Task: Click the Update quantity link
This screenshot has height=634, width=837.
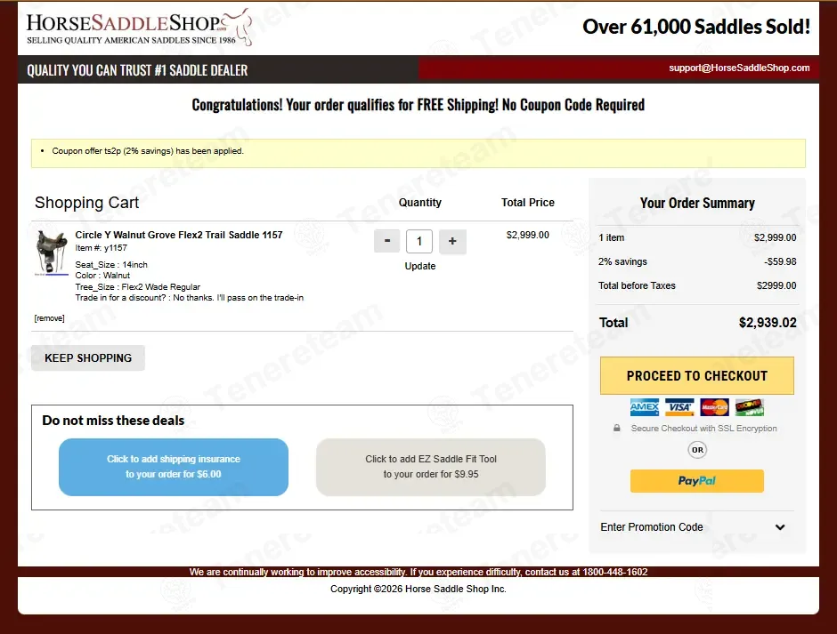Action: (x=420, y=266)
